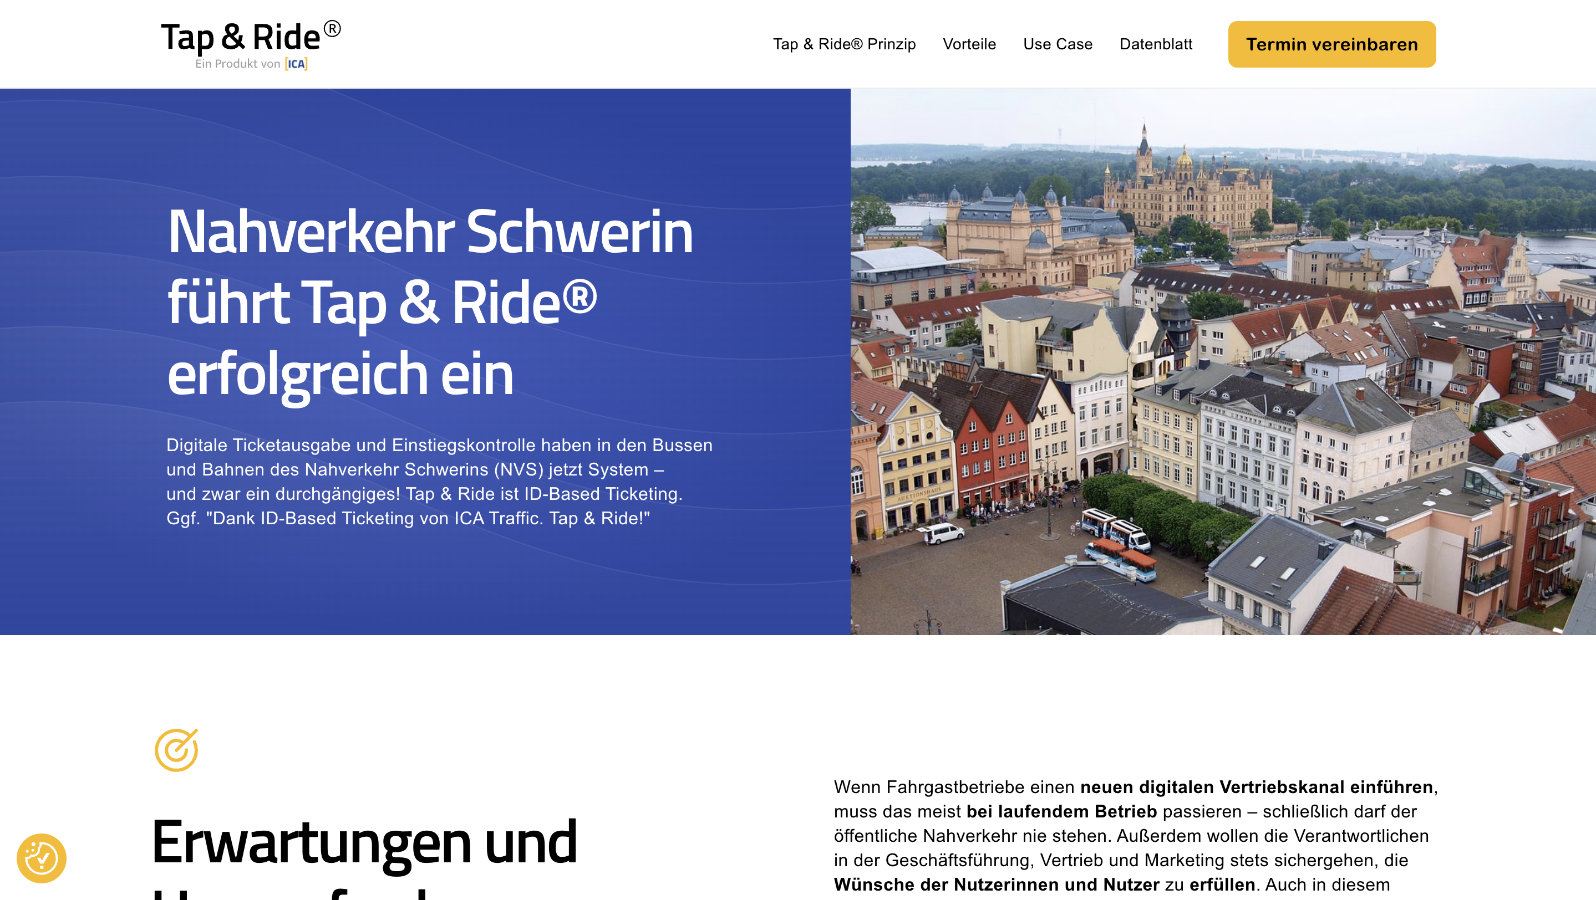Click the yellow target icon
This screenshot has width=1596, height=900.
[x=176, y=750]
